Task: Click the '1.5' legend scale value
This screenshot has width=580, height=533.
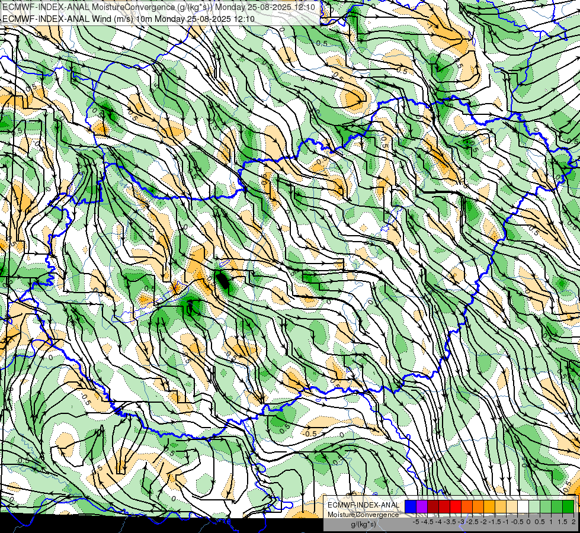Action: [562, 522]
